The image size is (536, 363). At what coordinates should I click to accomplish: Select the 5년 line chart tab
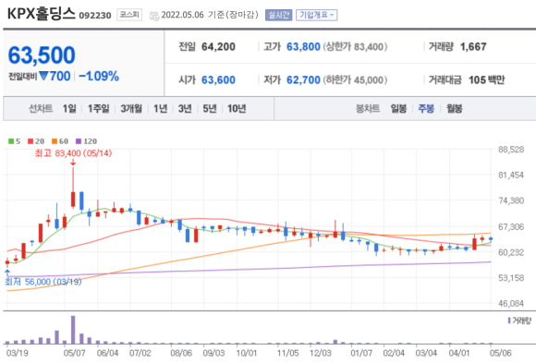point(210,109)
